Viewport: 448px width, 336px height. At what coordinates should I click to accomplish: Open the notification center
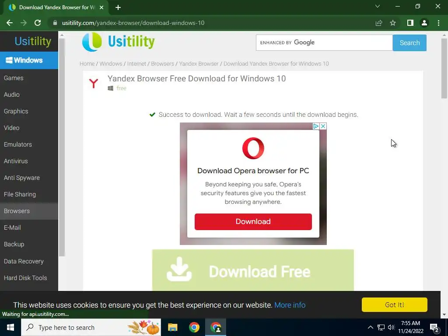pyautogui.click(x=434, y=328)
